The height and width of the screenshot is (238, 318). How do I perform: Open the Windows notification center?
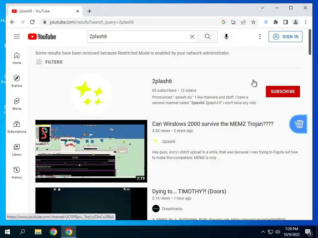pos(308,232)
